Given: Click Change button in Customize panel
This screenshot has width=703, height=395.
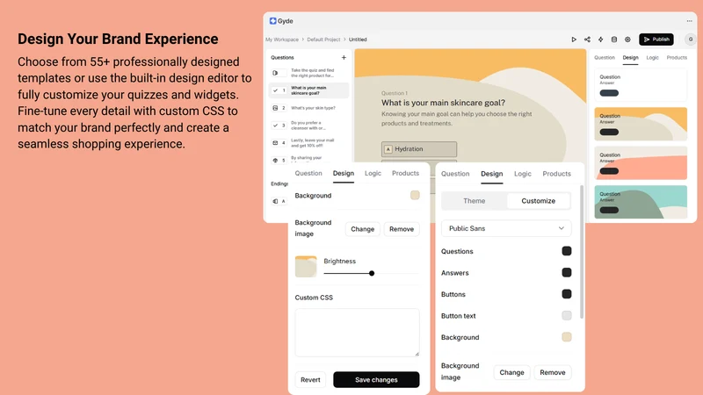Looking at the screenshot, I should [511, 372].
